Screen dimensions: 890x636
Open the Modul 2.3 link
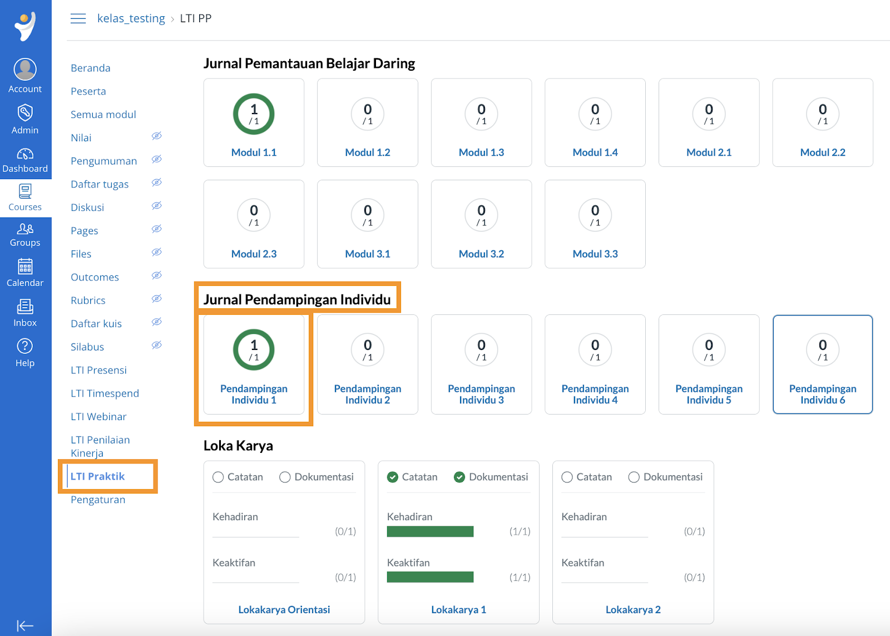pos(254,254)
